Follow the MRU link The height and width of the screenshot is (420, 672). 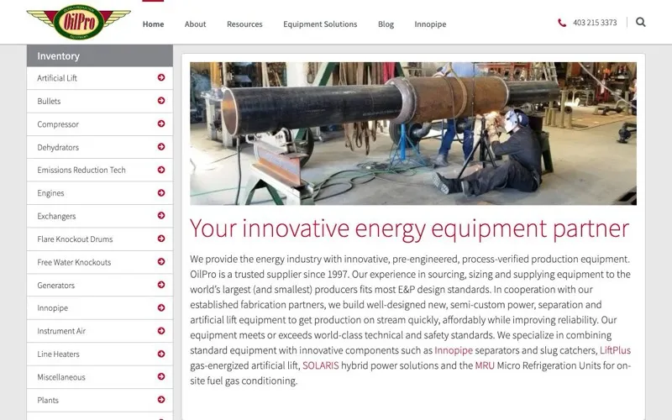point(485,365)
